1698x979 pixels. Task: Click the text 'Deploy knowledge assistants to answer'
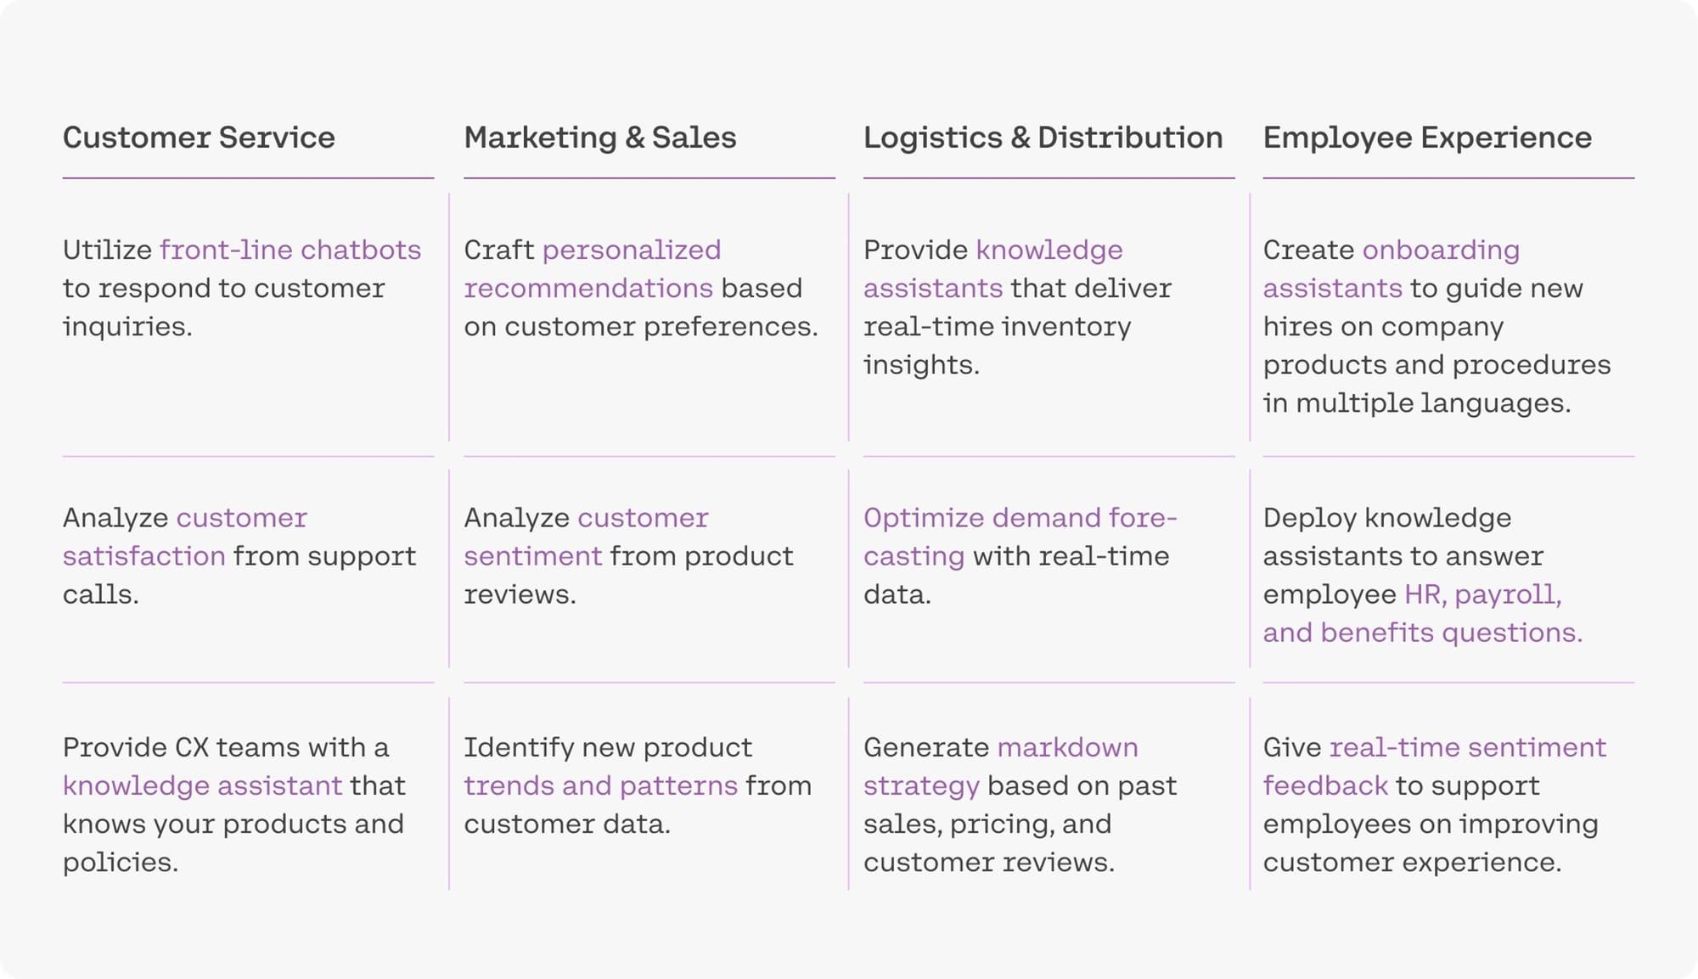1403,537
